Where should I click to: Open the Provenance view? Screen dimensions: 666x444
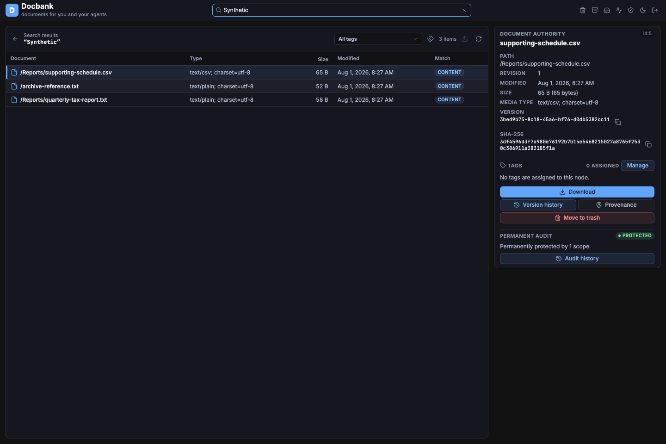616,205
